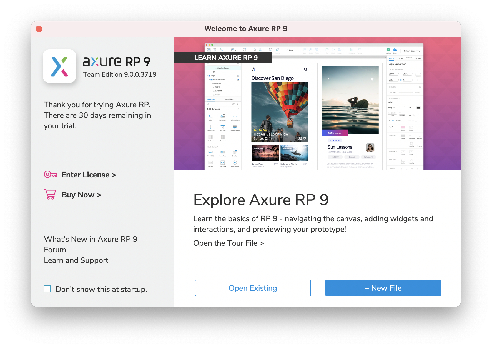Click the green Preview play icon in banner

coord(388,50)
